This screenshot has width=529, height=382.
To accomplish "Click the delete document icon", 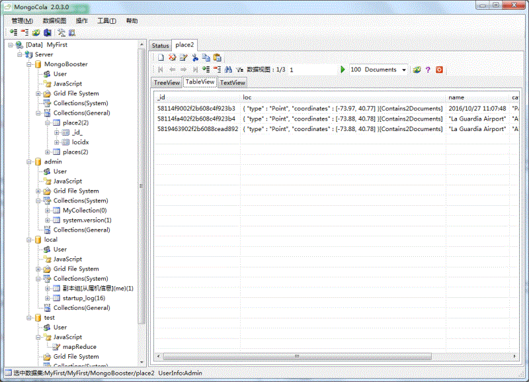I will pyautogui.click(x=173, y=58).
